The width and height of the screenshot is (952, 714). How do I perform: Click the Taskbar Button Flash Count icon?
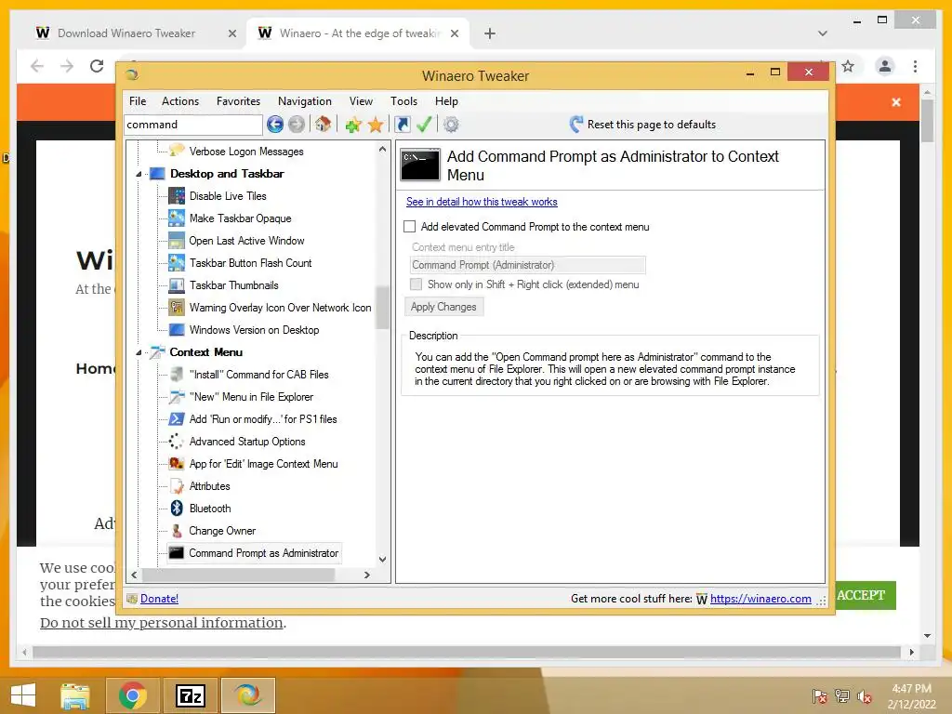177,263
